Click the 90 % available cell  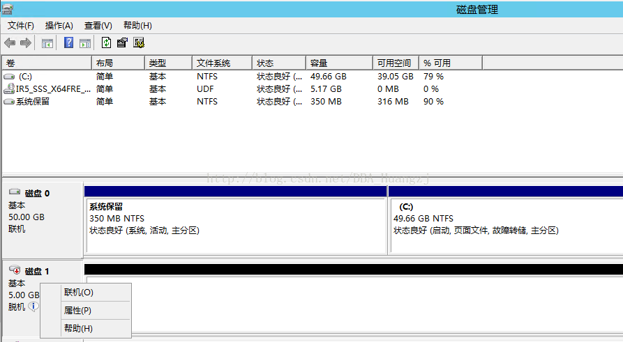tap(433, 102)
